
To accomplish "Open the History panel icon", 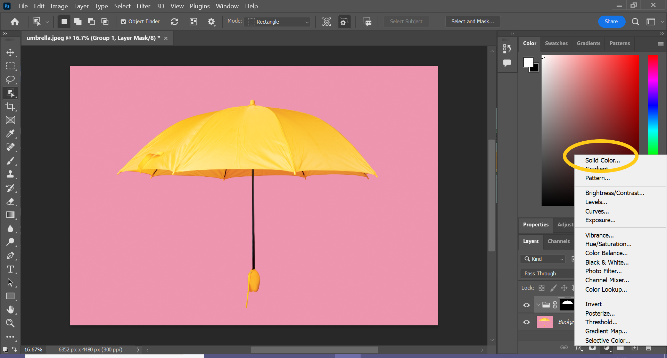I will point(507,49).
